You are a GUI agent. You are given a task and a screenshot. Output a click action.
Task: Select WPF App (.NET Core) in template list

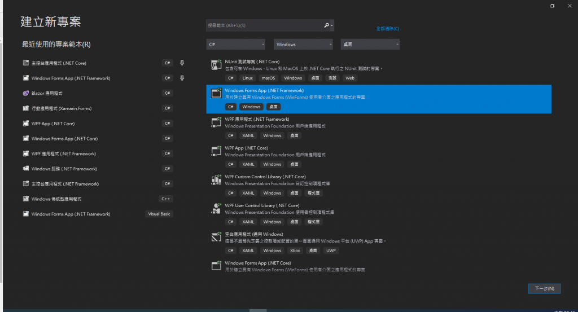pyautogui.click(x=379, y=156)
